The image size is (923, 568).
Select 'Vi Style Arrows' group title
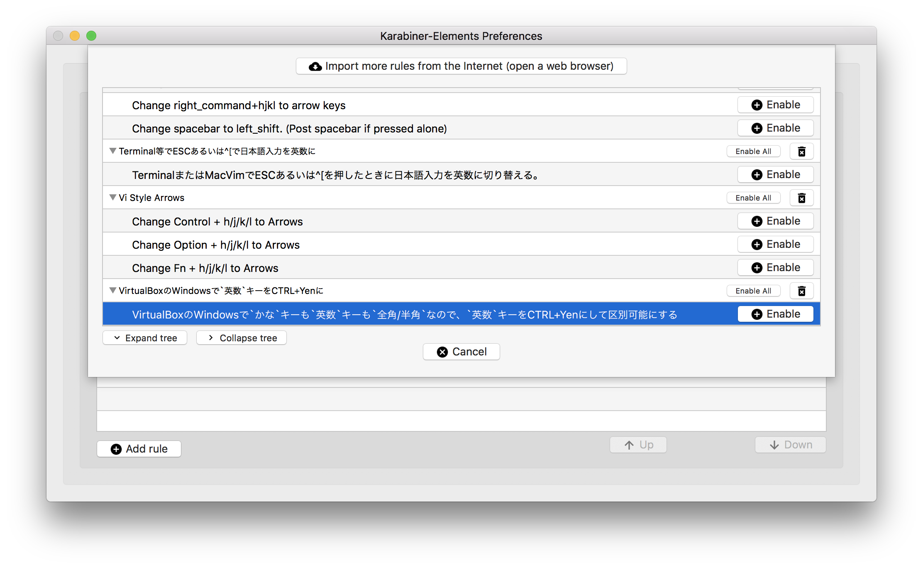151,198
